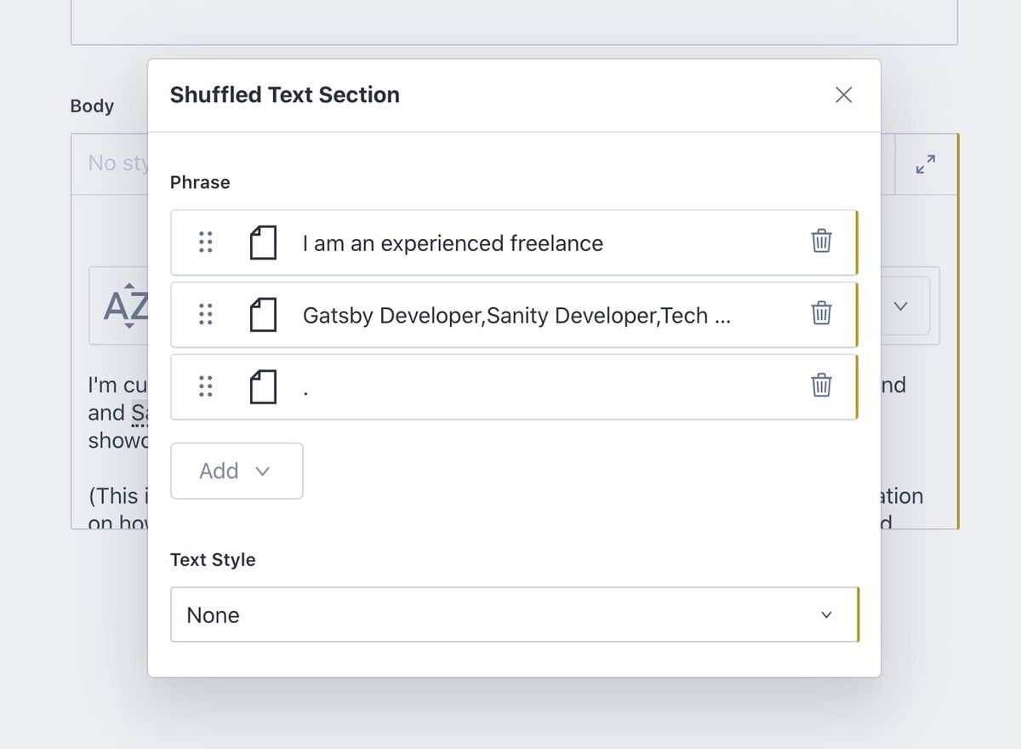The image size is (1021, 749).
Task: Click document icon of the period row
Action: coord(263,387)
